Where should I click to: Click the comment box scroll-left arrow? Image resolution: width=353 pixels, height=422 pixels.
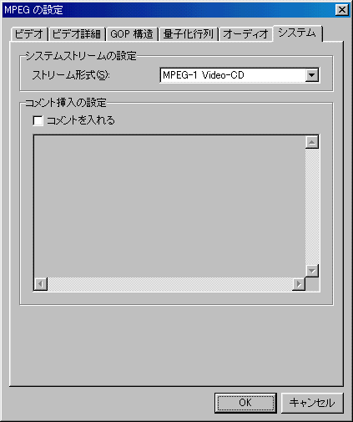pos(41,284)
